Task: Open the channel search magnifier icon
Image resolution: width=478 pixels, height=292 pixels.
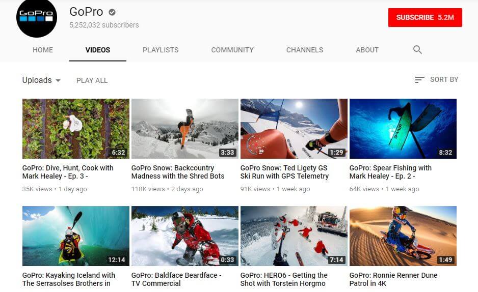Action: click(417, 49)
